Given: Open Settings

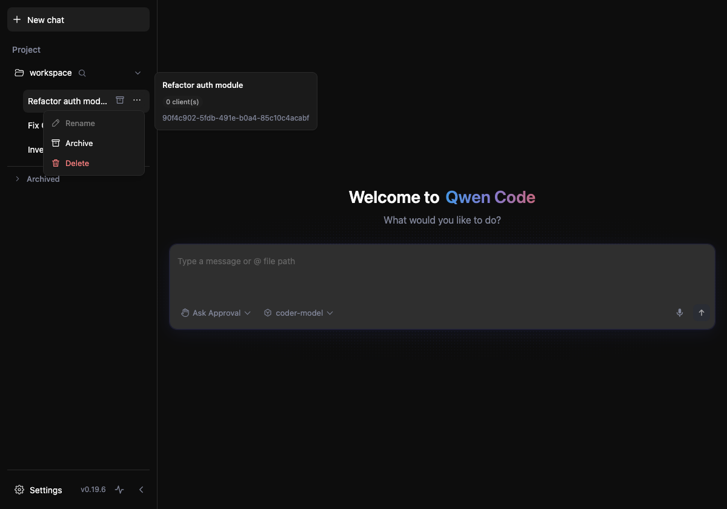Looking at the screenshot, I should pos(39,490).
